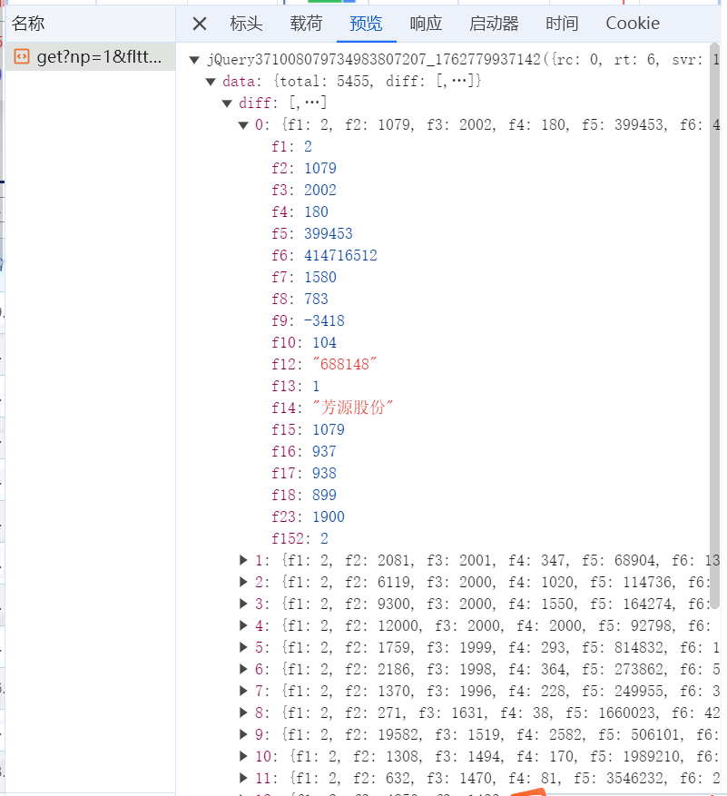727x796 pixels.
Task: Click the f17: 938 property line
Action: [303, 474]
